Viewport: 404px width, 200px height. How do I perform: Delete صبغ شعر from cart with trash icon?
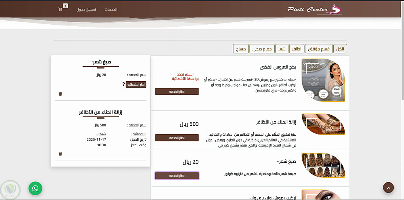click(60, 94)
